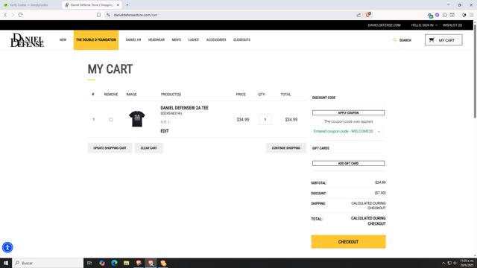
Task: Open the NEW menu item
Action: coord(63,39)
